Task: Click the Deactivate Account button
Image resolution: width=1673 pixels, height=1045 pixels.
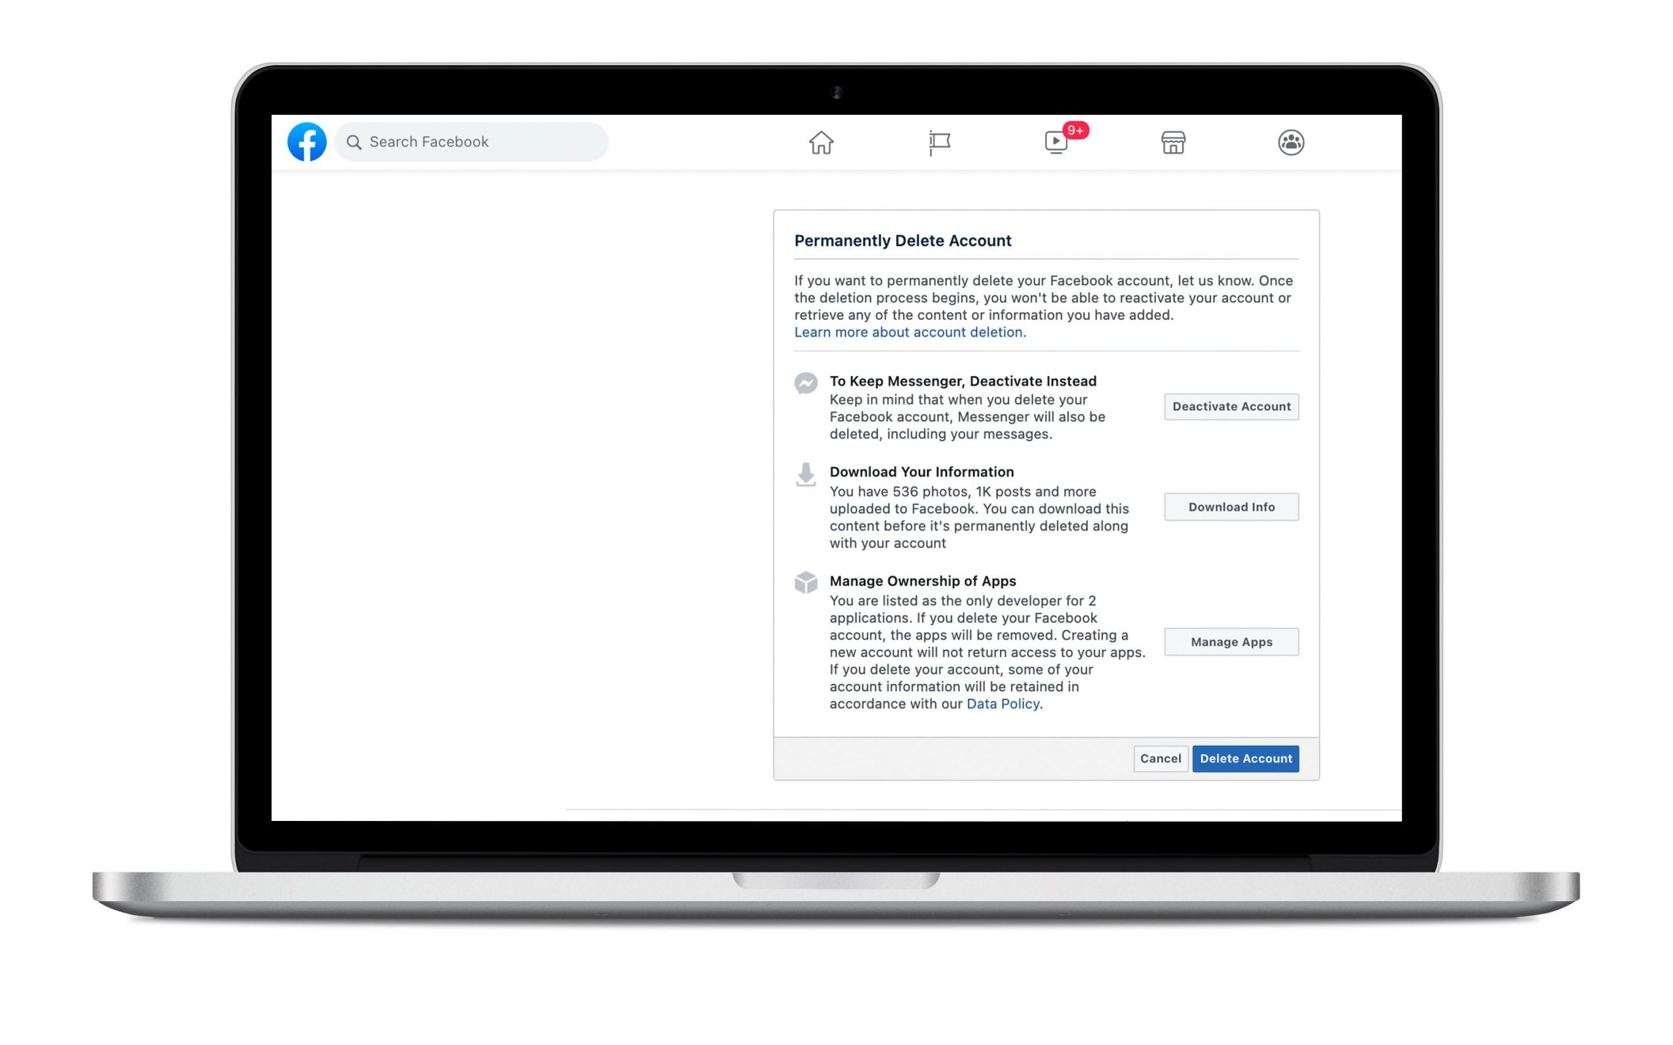Action: [1231, 406]
